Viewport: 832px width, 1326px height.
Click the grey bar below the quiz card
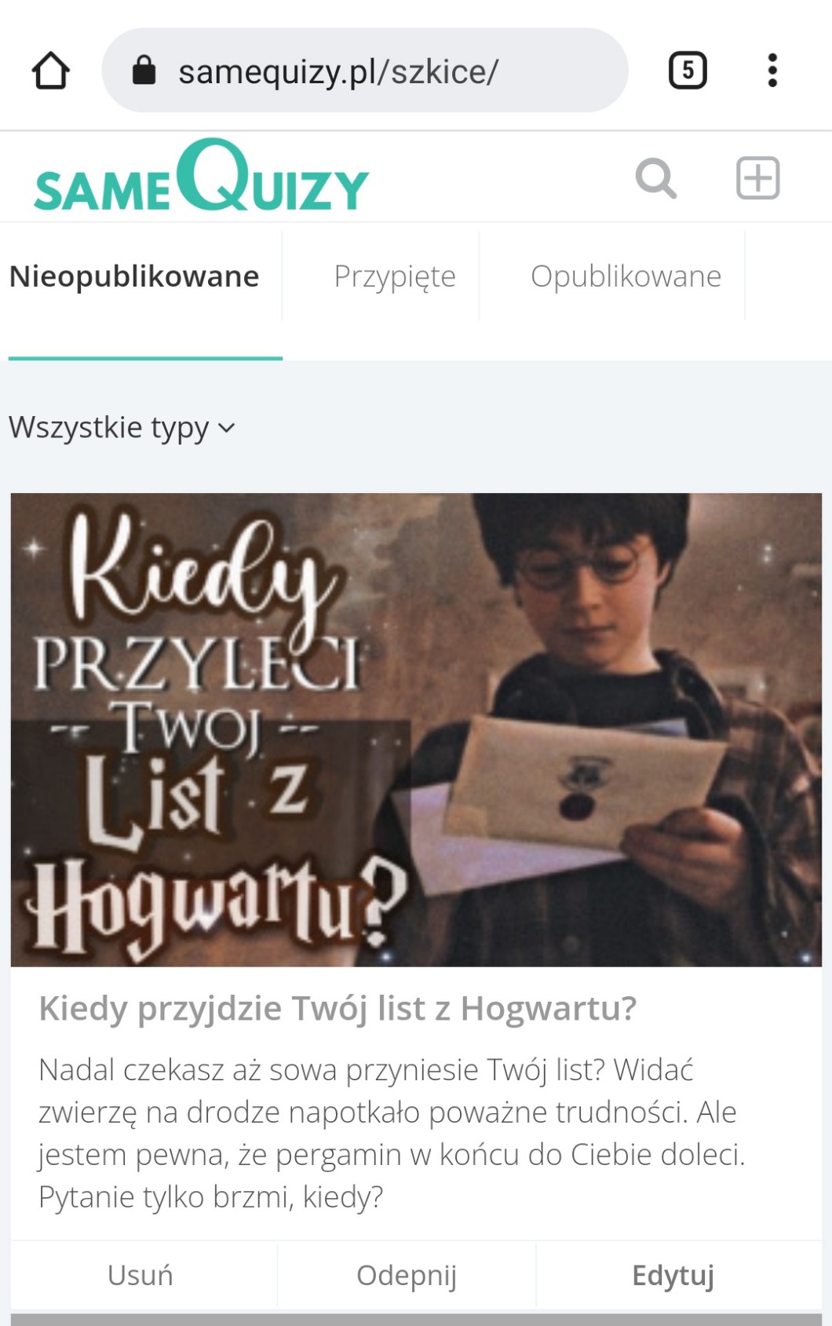416,1319
